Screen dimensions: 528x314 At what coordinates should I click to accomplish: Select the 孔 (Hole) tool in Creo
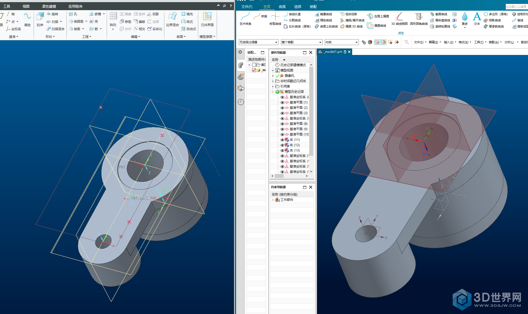(x=73, y=14)
